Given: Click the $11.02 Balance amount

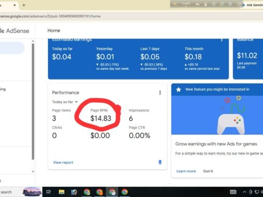Looking at the screenshot, I should [247, 55].
